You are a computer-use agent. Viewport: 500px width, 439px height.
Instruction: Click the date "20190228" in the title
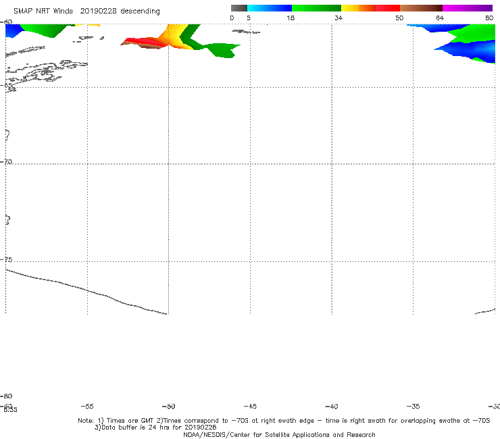(98, 11)
